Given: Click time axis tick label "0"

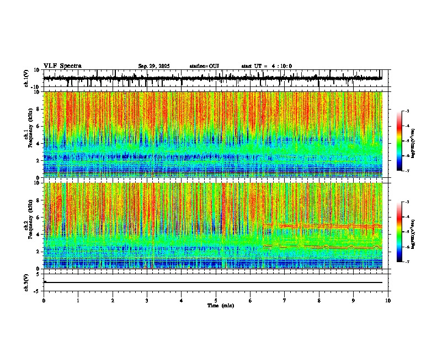Looking at the screenshot, I should 44,301.
